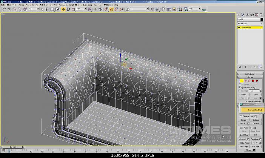This screenshot has height=158, width=265.
Task: Open the Layer Manager icon
Action: (163, 9)
